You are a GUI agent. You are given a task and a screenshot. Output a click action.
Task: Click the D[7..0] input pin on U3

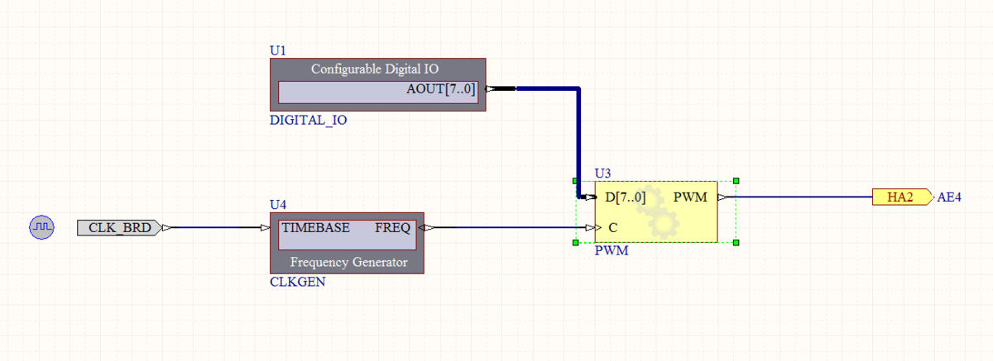point(625,197)
